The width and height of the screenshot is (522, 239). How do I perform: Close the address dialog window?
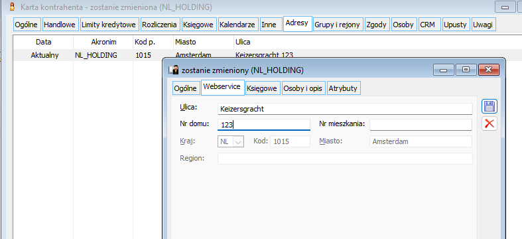488,70
